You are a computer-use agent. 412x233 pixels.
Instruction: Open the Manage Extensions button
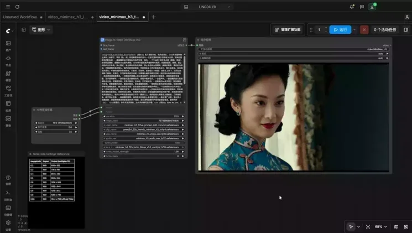click(288, 30)
